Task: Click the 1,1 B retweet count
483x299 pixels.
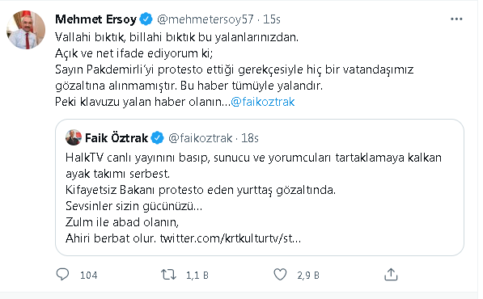Action: point(197,275)
